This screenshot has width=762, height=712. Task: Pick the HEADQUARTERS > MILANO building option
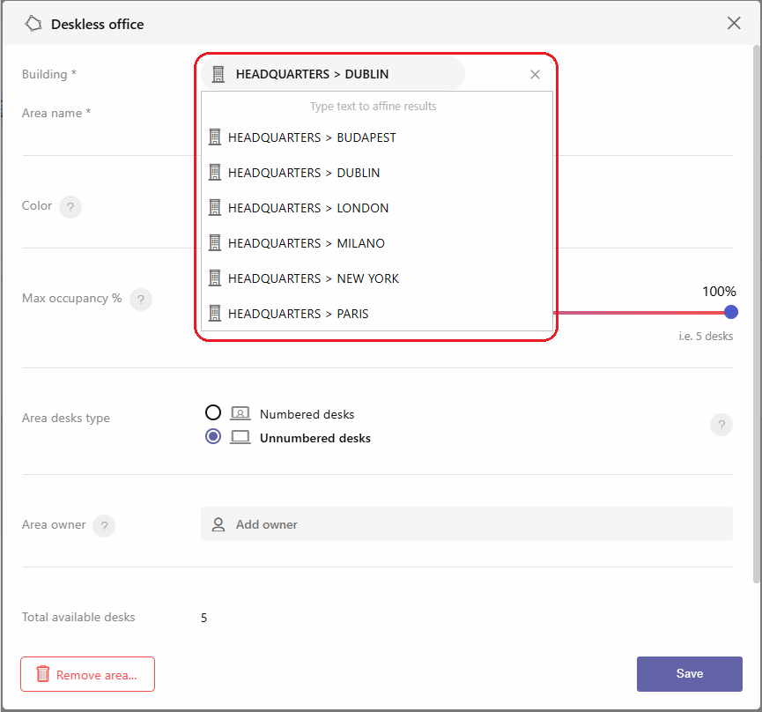(x=377, y=243)
